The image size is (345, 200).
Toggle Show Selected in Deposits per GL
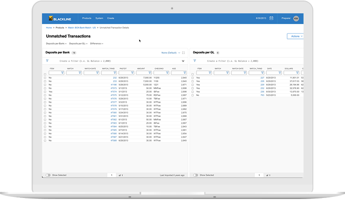pos(196,175)
